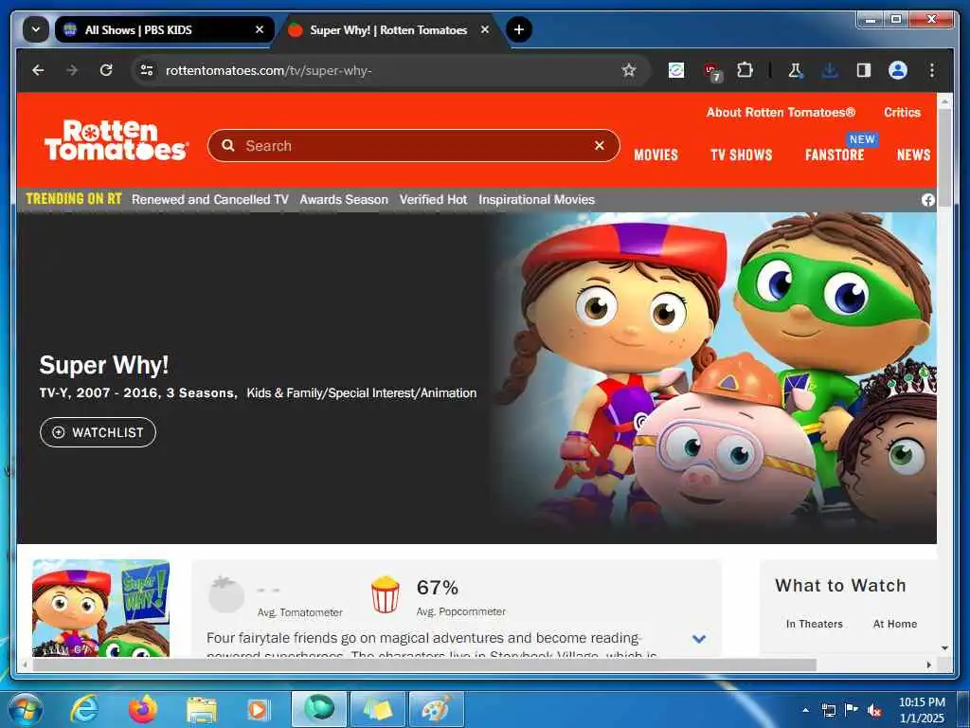This screenshot has height=728, width=970.
Task: Show hidden system tray icons
Action: coord(805,710)
